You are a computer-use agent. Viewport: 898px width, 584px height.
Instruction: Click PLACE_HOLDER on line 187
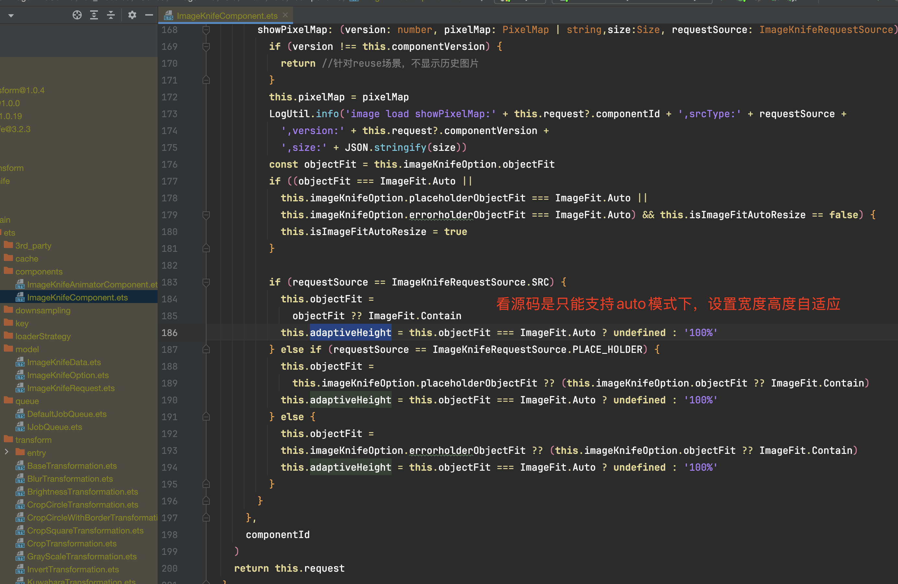tap(607, 350)
